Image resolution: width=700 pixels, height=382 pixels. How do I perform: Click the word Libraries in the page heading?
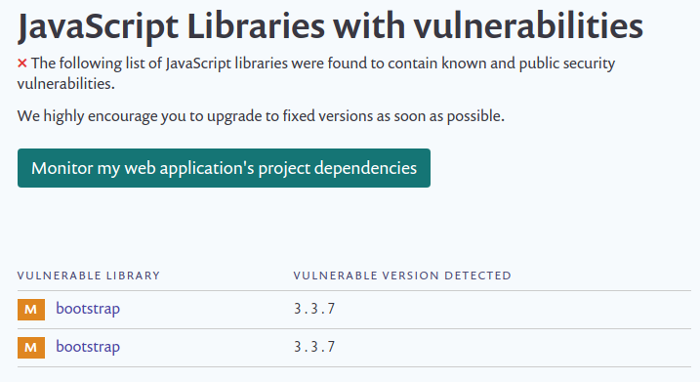256,26
